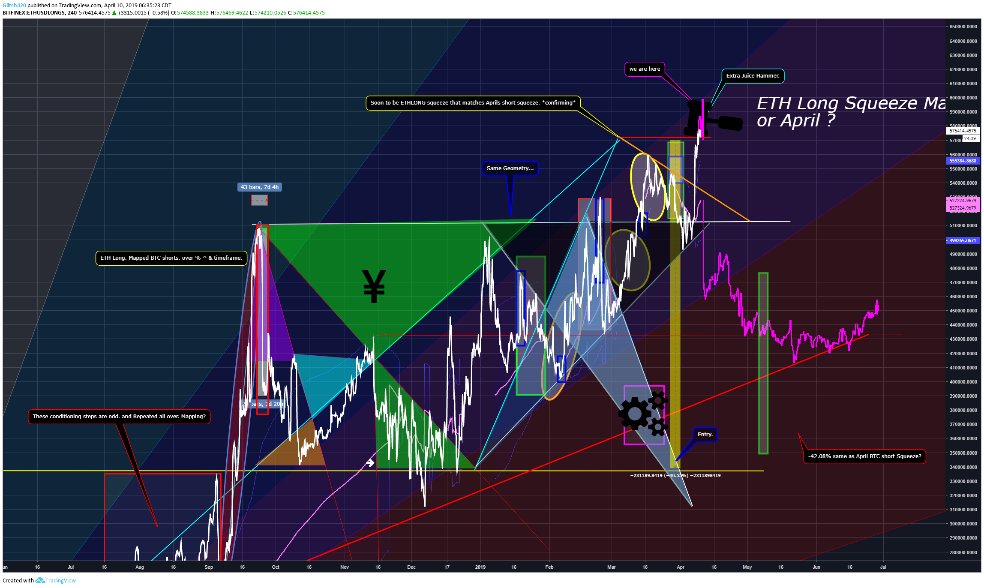Click the upper pink price label 527324.9679
The image size is (984, 588).
point(962,201)
